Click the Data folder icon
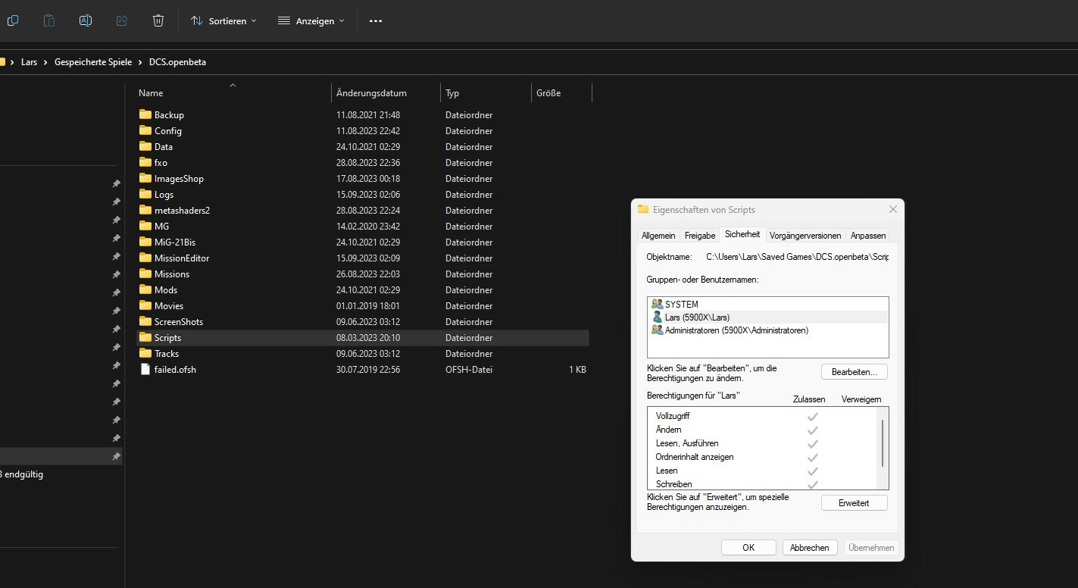The image size is (1078, 588). [x=146, y=146]
